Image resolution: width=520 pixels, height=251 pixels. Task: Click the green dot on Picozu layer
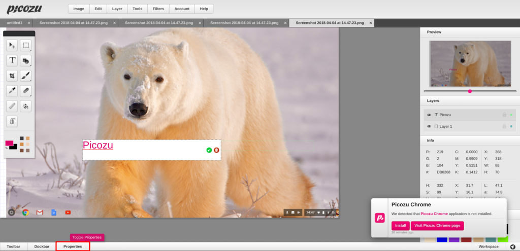tap(511, 115)
